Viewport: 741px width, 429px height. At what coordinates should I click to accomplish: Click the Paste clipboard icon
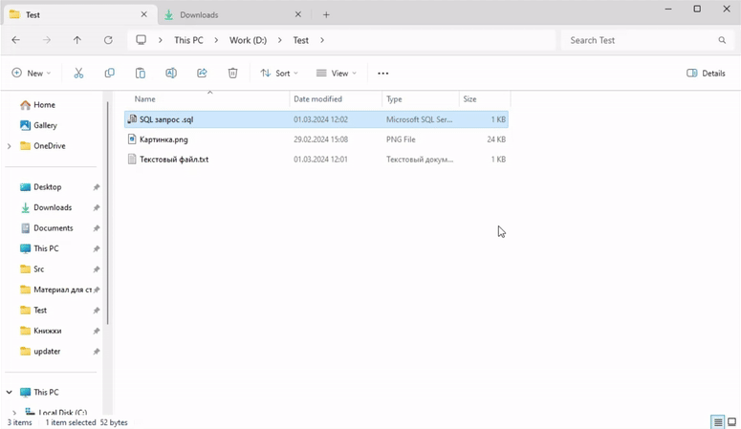click(x=140, y=74)
